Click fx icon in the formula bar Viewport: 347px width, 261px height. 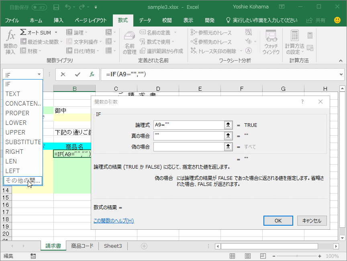[x=92, y=74]
